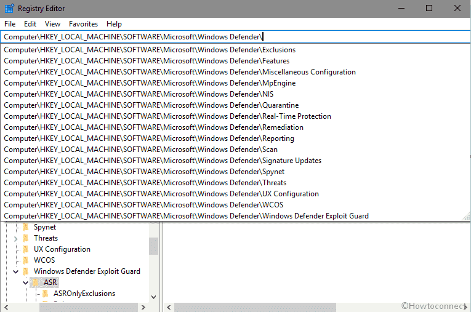Click the Windows Defender Exploit Guard folder icon
The width and height of the screenshot is (471, 312).
point(26,271)
